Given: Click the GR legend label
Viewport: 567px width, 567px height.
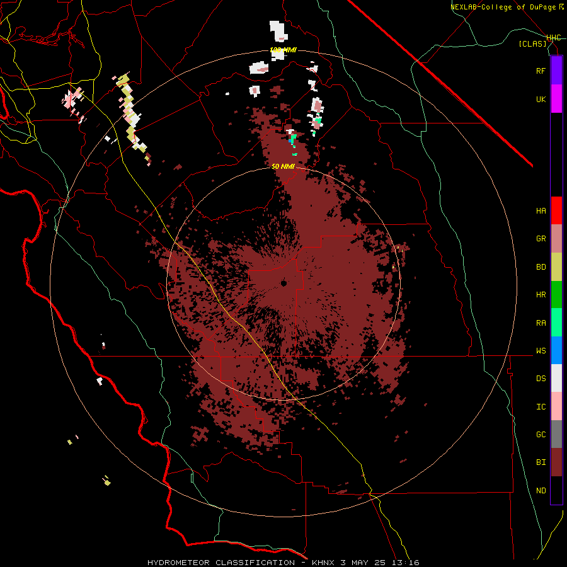Looking at the screenshot, I should pos(541,239).
